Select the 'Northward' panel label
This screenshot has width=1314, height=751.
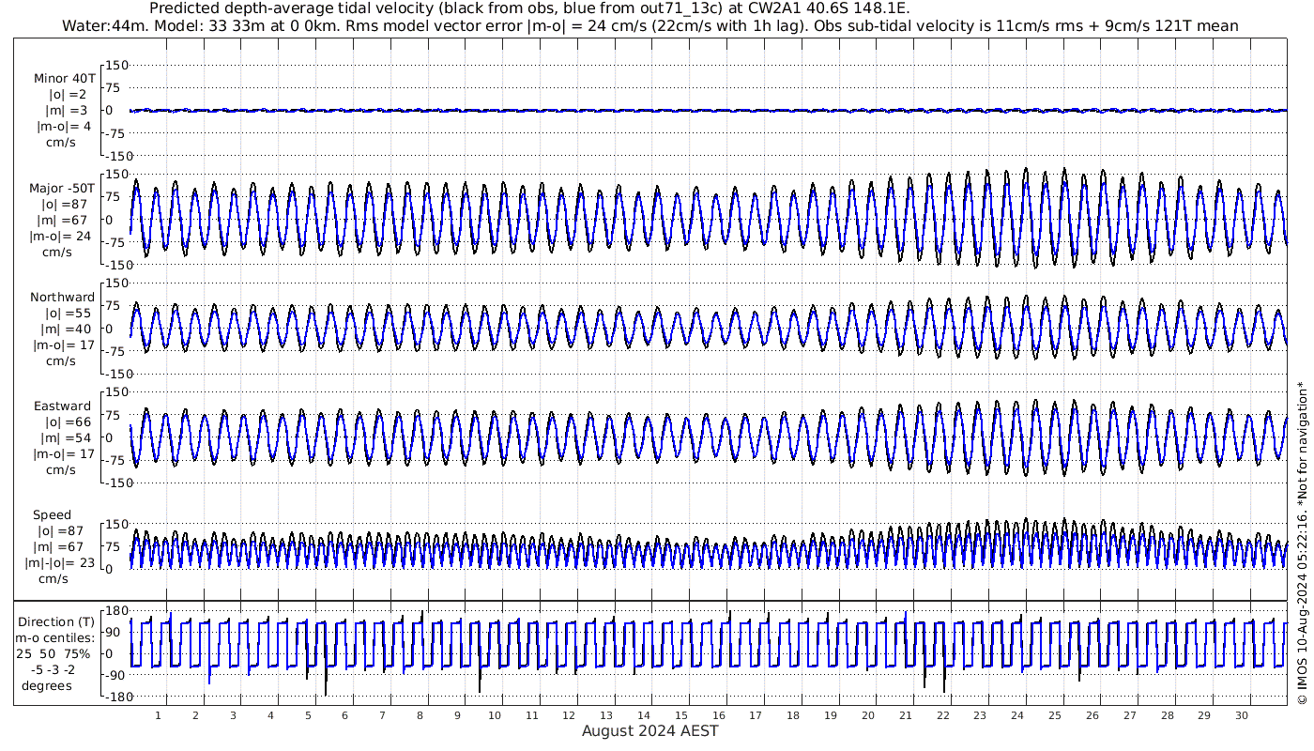[x=63, y=298]
